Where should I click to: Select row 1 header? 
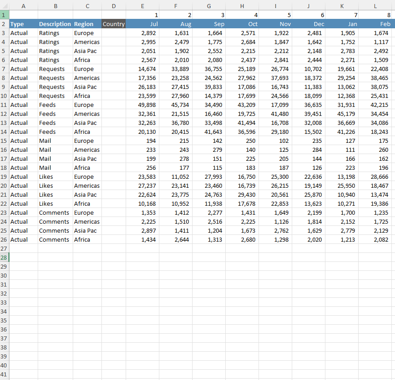(x=4, y=15)
